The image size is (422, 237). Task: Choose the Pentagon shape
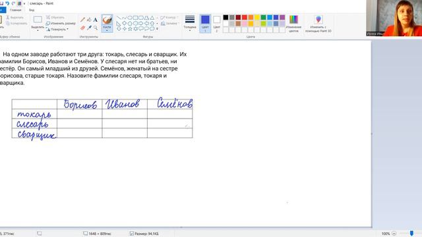pyautogui.click(x=130, y=24)
